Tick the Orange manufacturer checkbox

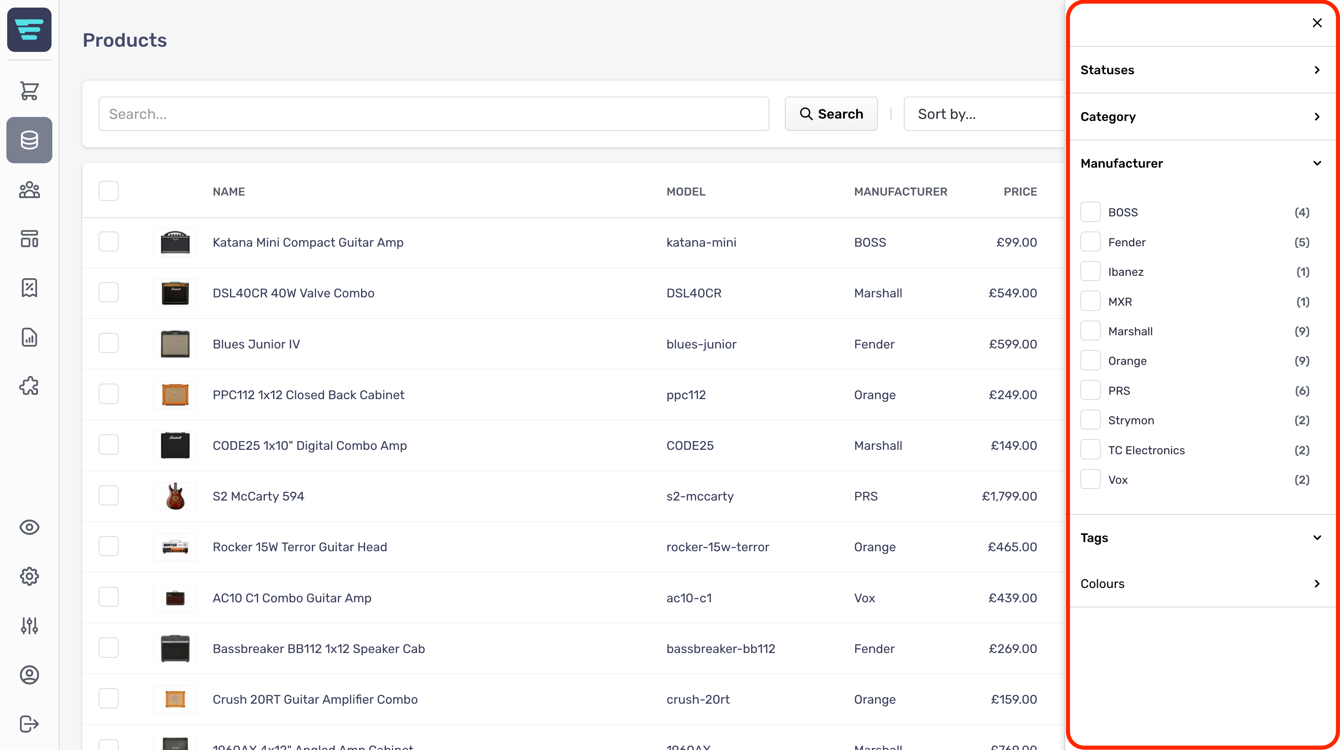point(1090,361)
